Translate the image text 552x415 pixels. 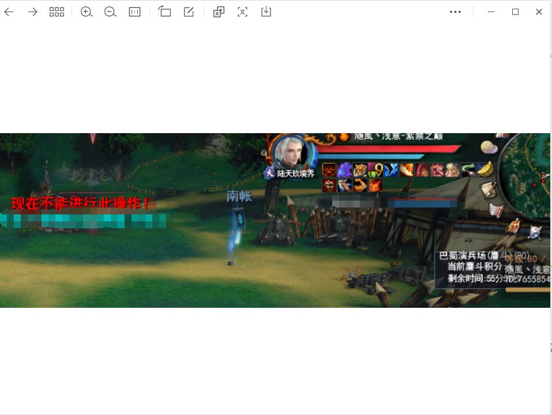pyautogui.click(x=219, y=12)
